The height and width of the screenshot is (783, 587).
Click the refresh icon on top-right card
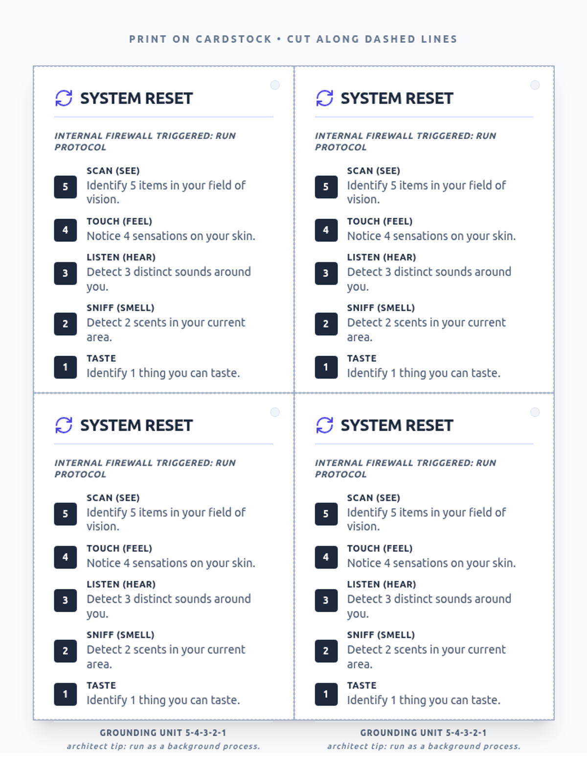(x=325, y=98)
